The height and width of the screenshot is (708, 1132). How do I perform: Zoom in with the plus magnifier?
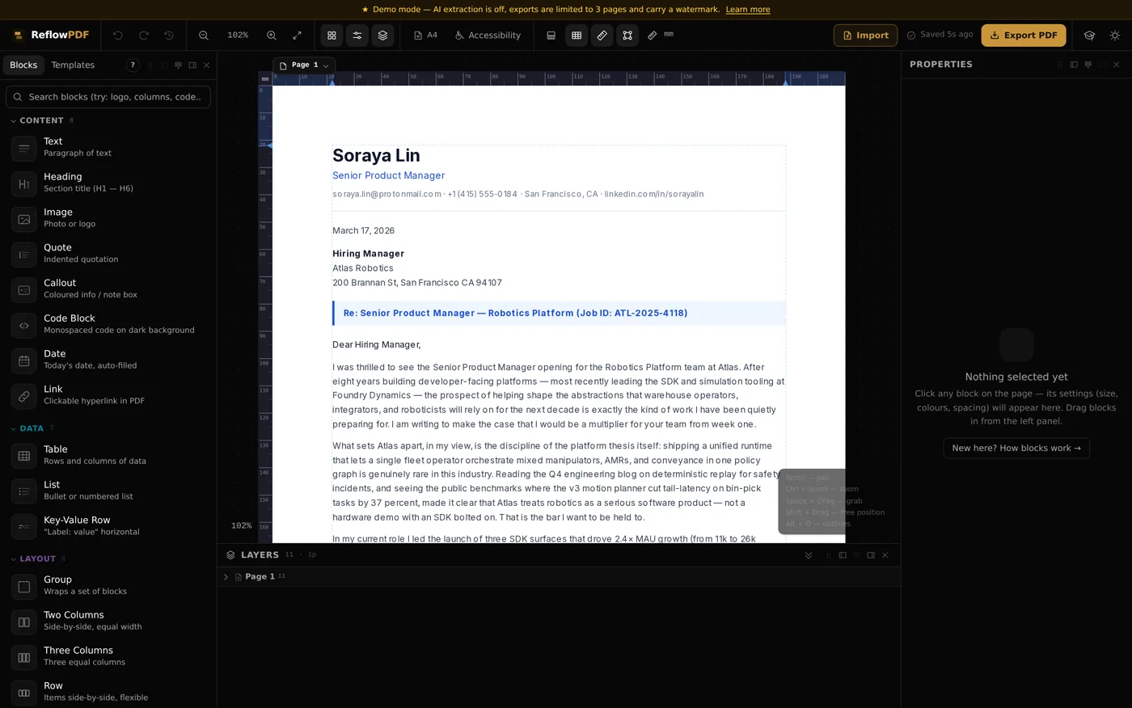[x=272, y=36]
